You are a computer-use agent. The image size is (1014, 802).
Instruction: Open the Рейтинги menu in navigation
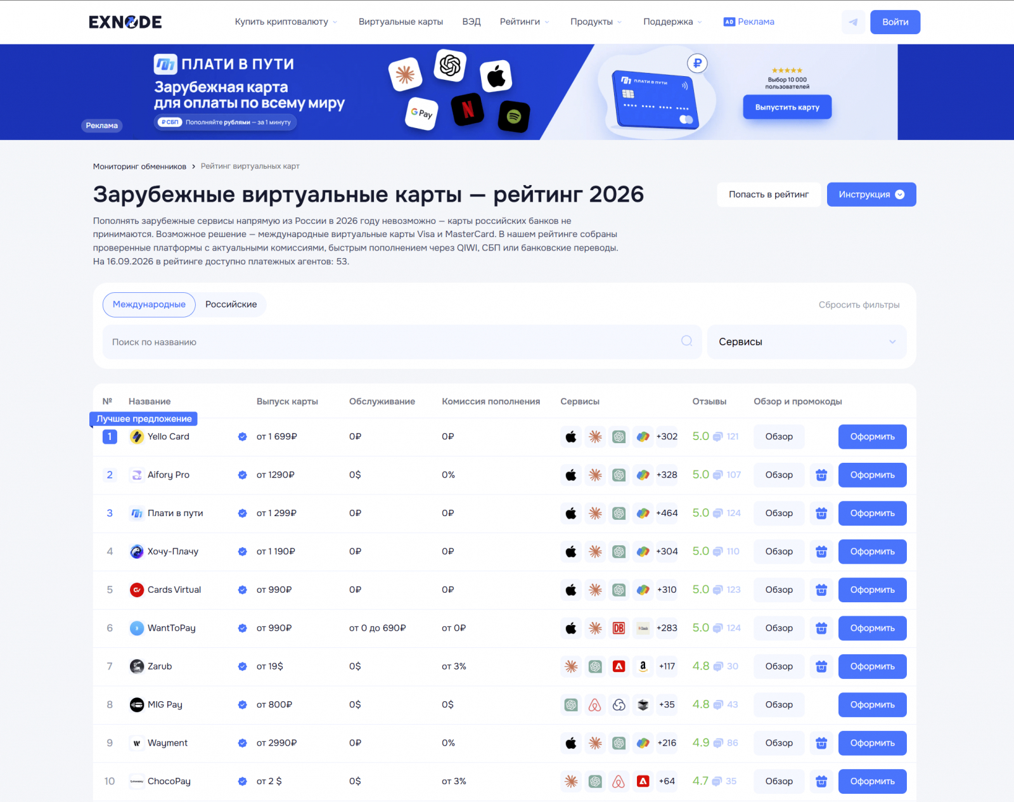point(525,22)
